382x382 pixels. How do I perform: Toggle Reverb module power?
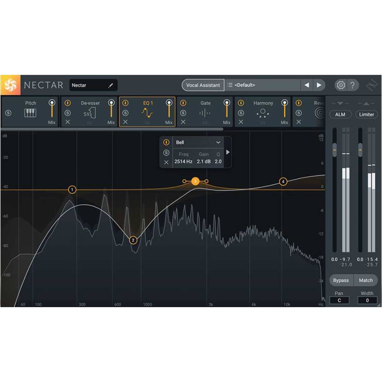299,103
